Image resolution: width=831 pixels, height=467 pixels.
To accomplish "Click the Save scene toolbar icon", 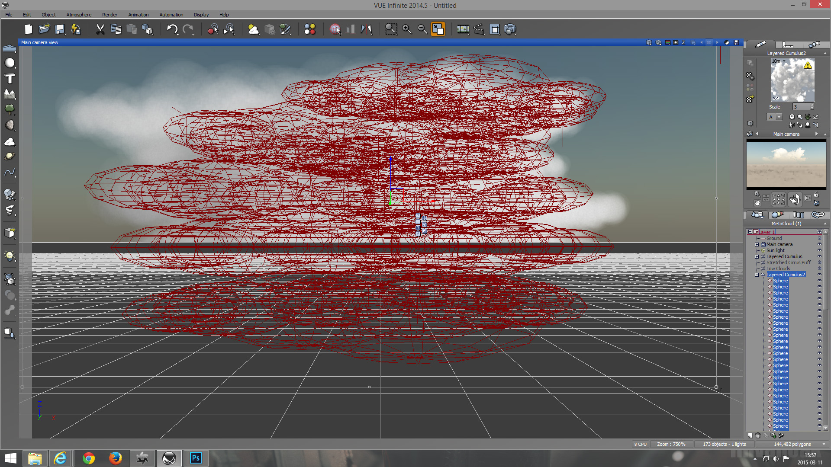I will point(60,29).
